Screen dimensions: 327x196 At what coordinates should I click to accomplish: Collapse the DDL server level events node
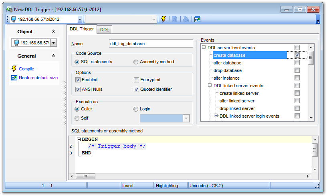(204, 48)
